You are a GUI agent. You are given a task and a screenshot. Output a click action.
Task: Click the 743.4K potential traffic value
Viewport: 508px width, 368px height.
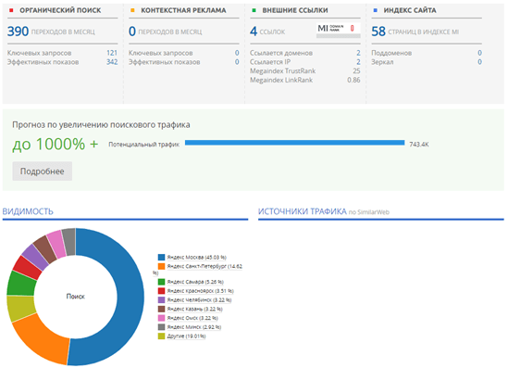click(419, 145)
